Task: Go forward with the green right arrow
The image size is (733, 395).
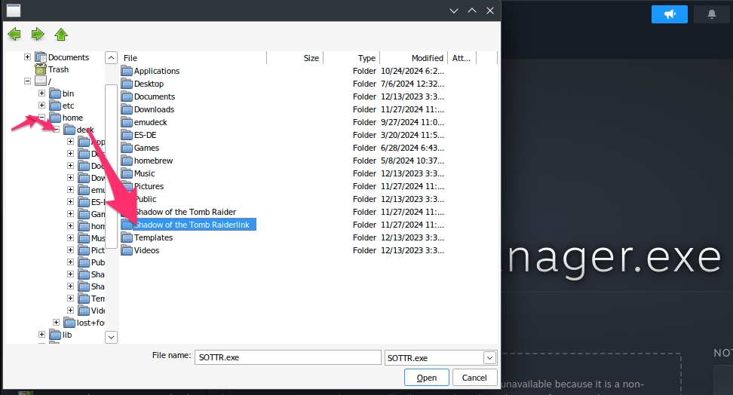Action: pyautogui.click(x=38, y=34)
